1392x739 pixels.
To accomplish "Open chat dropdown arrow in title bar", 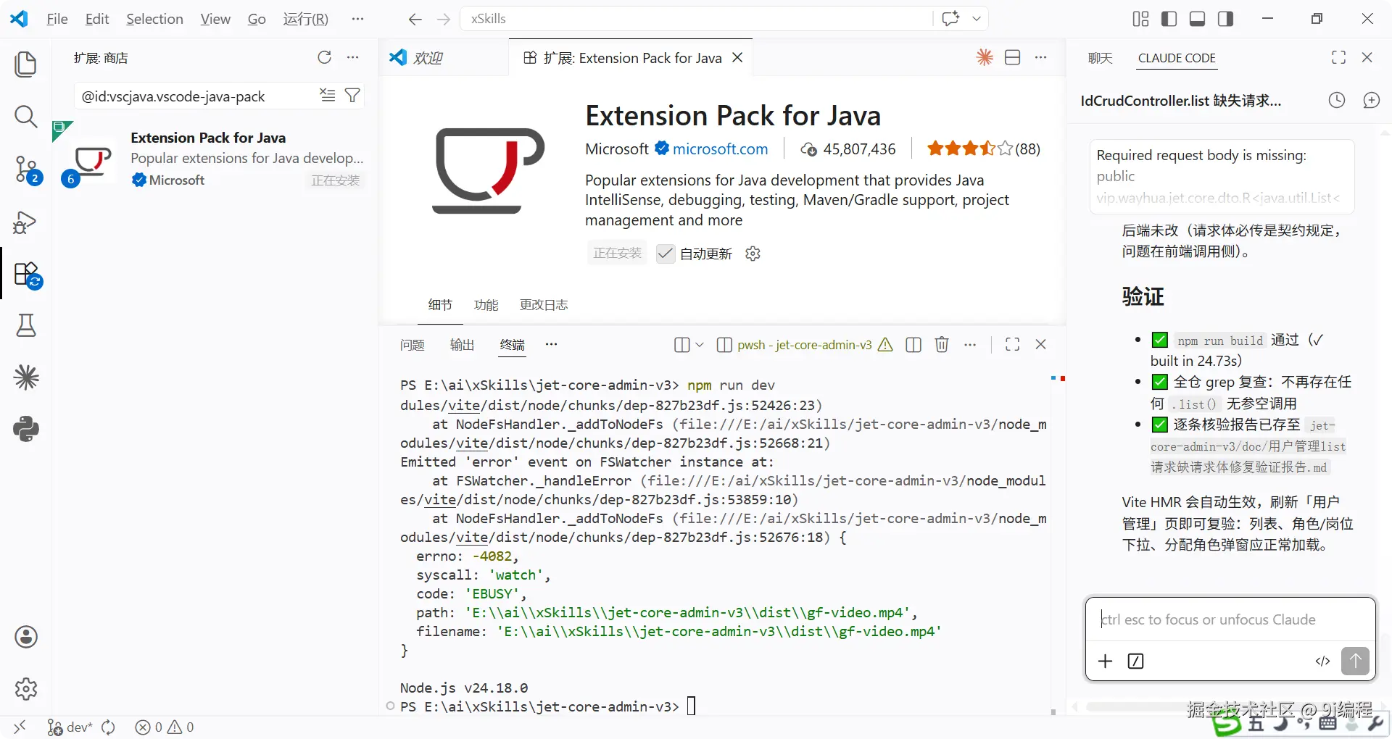I will [977, 19].
